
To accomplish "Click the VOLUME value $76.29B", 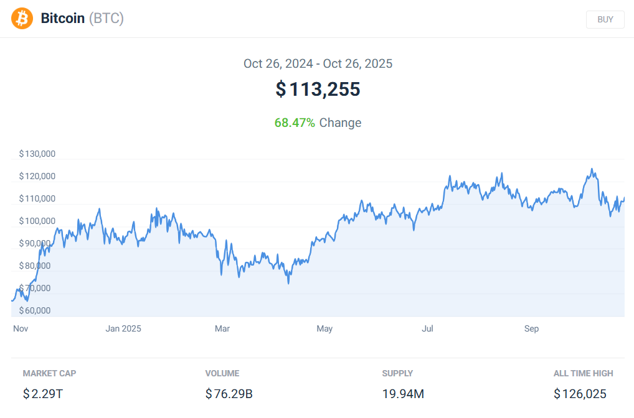I will (229, 394).
